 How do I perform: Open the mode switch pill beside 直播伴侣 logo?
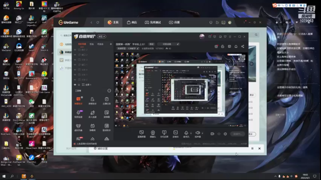(102, 36)
